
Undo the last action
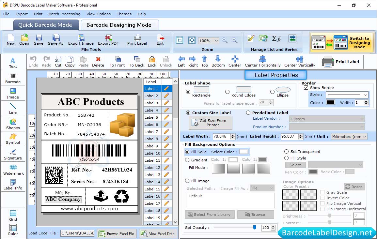pyautogui.click(x=33, y=62)
